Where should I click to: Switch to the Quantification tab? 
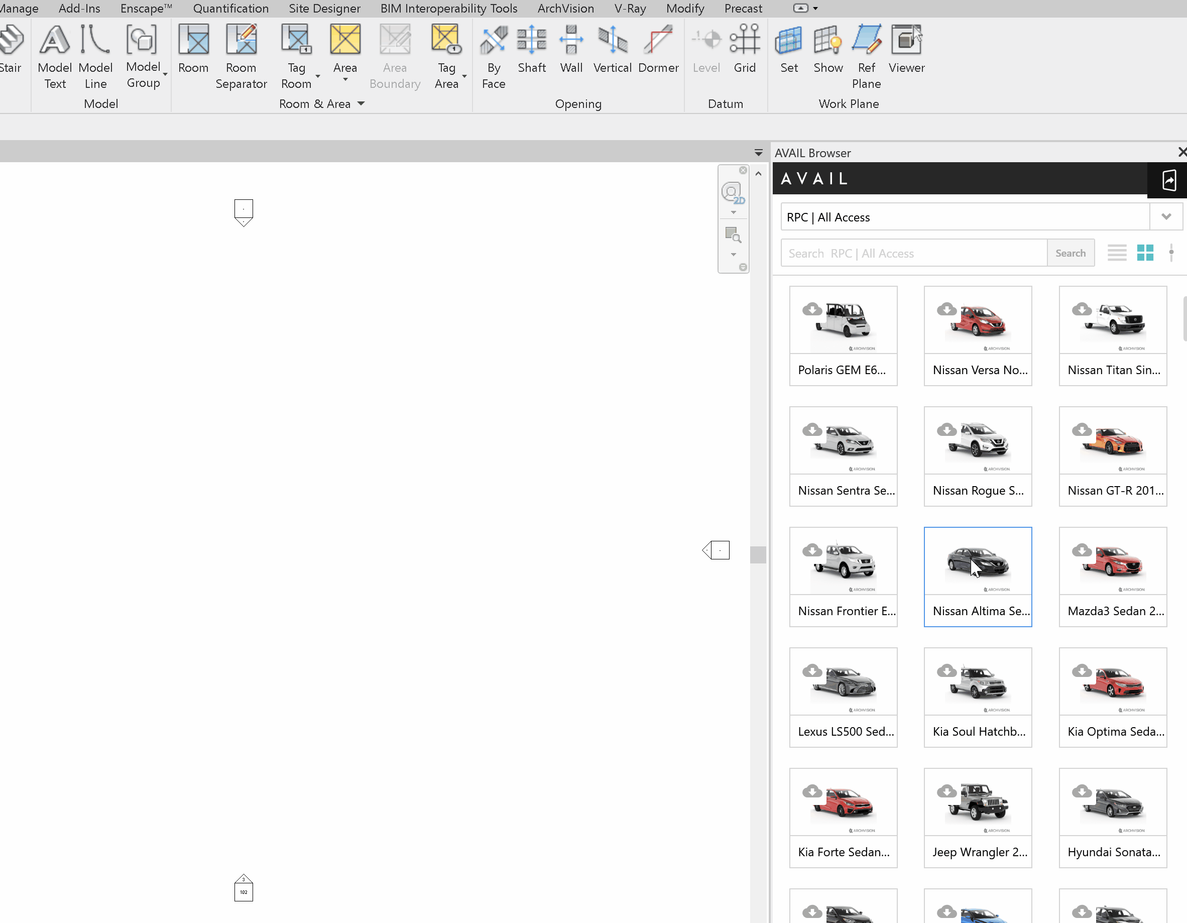click(x=231, y=8)
